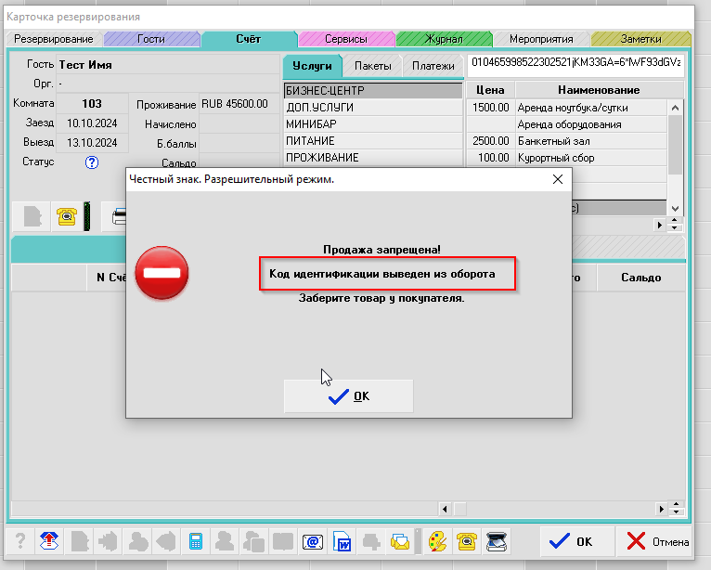Click the scanner icon in bottom toolbar

click(496, 541)
